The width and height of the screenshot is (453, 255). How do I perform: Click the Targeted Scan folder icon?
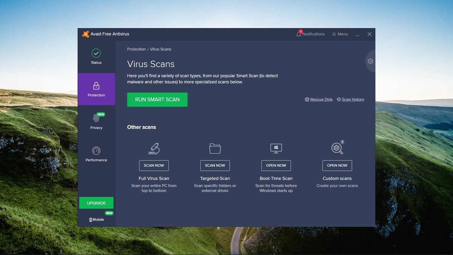(215, 148)
